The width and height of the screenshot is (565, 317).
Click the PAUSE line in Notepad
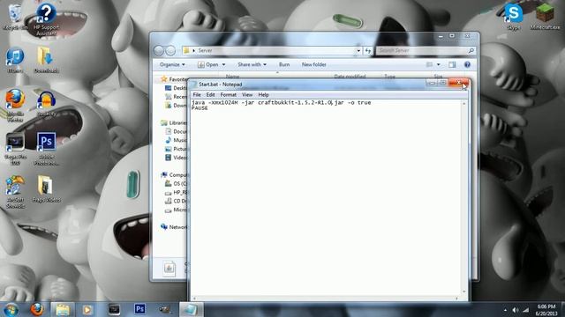[200, 108]
